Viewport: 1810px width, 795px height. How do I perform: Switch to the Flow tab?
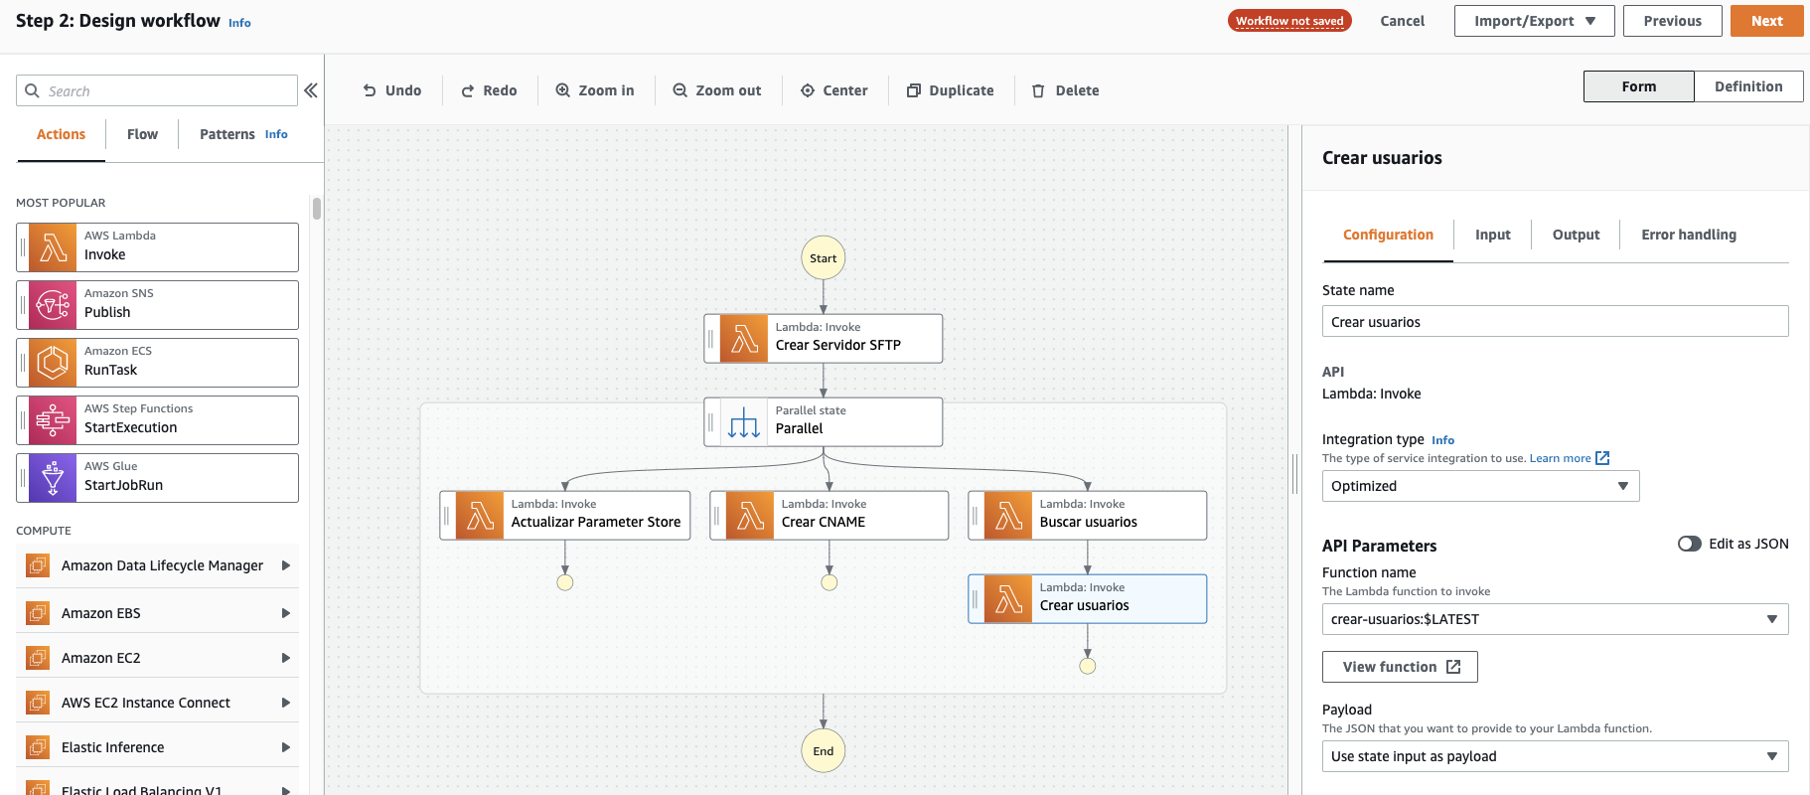142,134
